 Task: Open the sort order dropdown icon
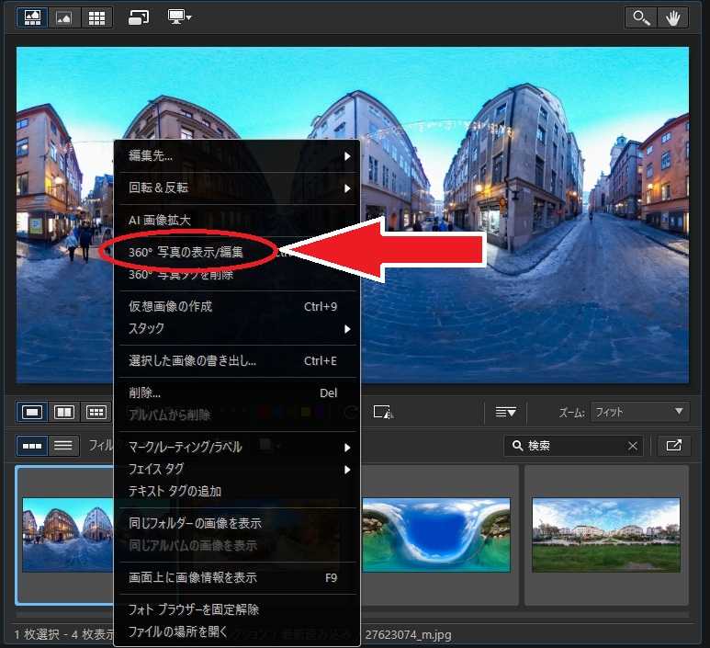coord(505,412)
